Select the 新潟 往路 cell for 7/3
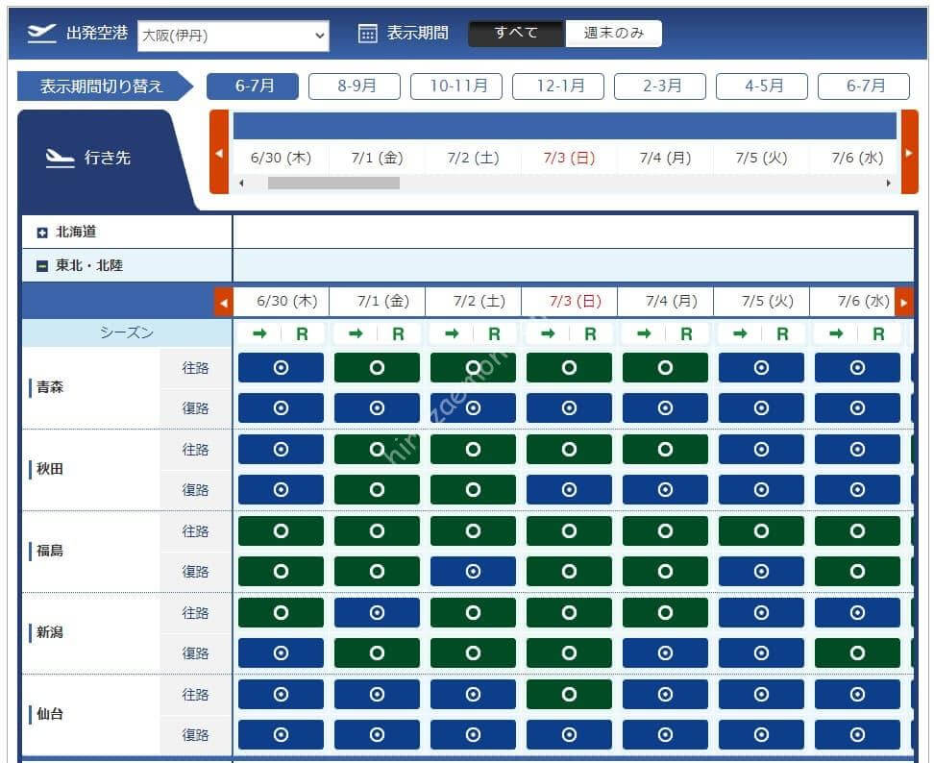 click(x=569, y=612)
